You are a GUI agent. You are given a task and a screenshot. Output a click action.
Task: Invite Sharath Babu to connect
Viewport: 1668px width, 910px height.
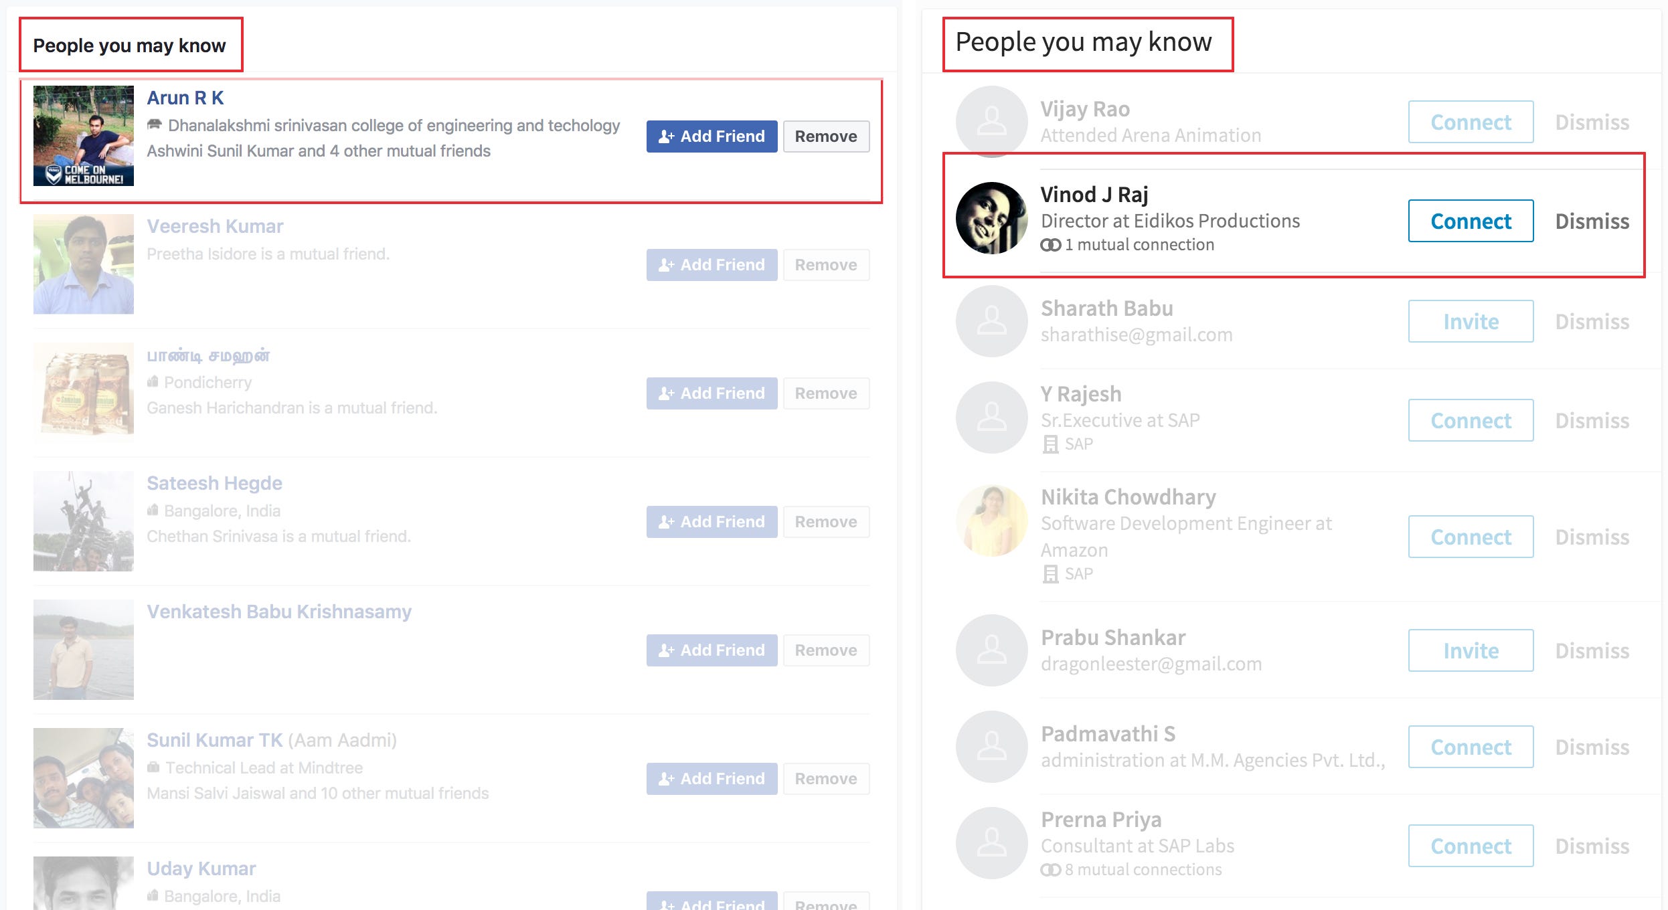coord(1470,321)
